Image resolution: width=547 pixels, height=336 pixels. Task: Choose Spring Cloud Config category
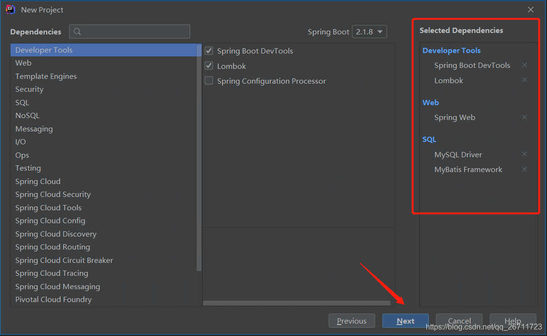pyautogui.click(x=106, y=221)
